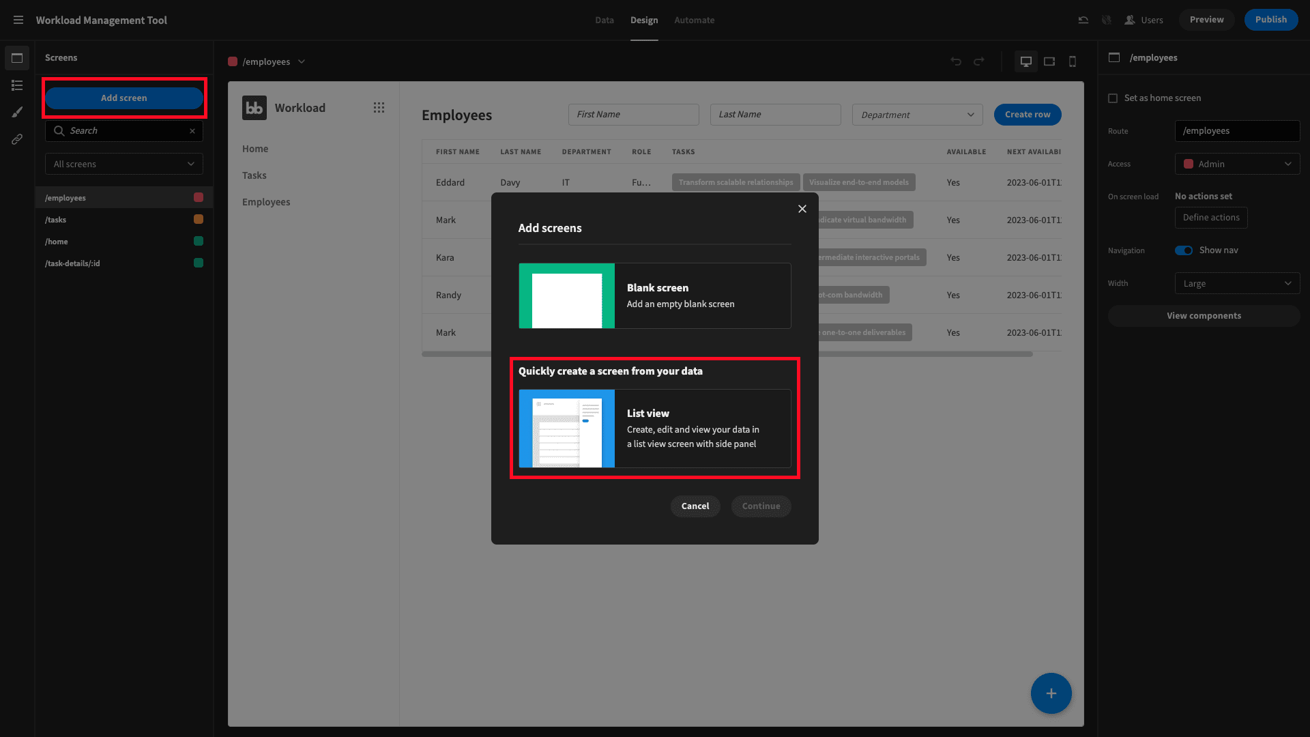Open the hamburger menu icon

(18, 20)
